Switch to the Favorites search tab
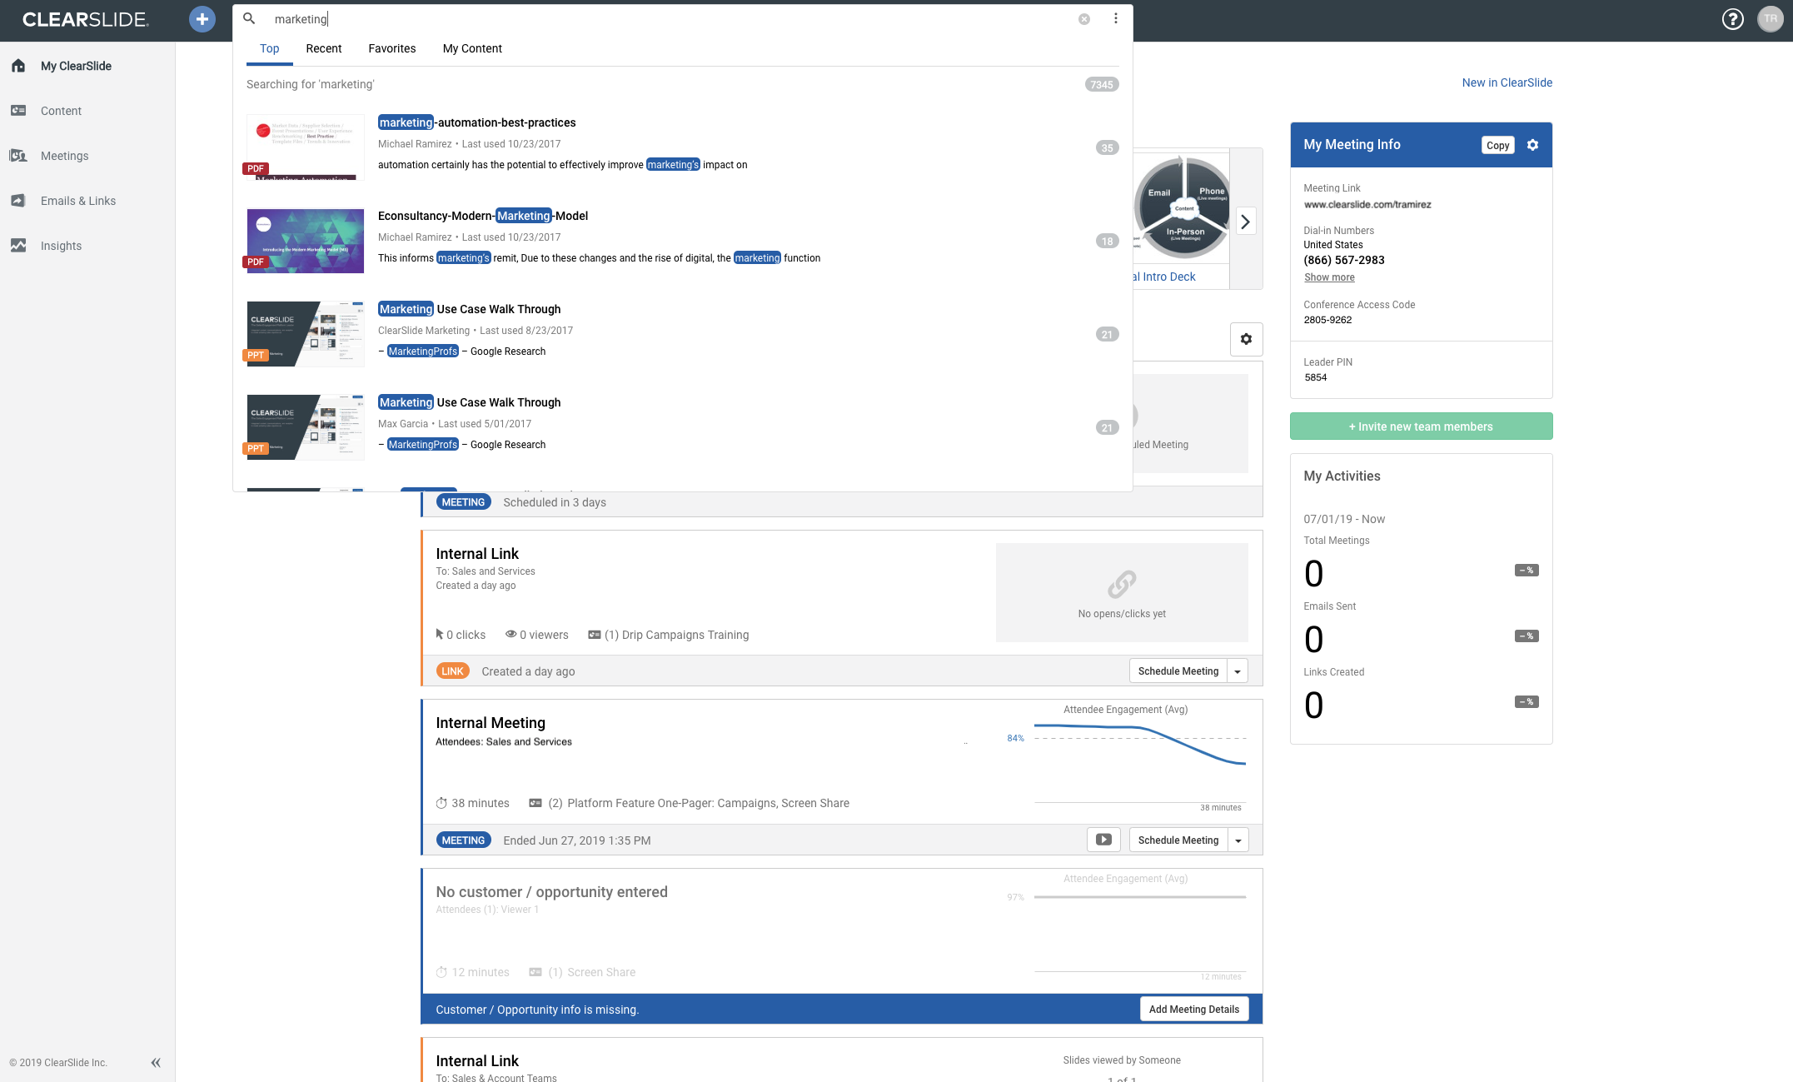 [391, 48]
